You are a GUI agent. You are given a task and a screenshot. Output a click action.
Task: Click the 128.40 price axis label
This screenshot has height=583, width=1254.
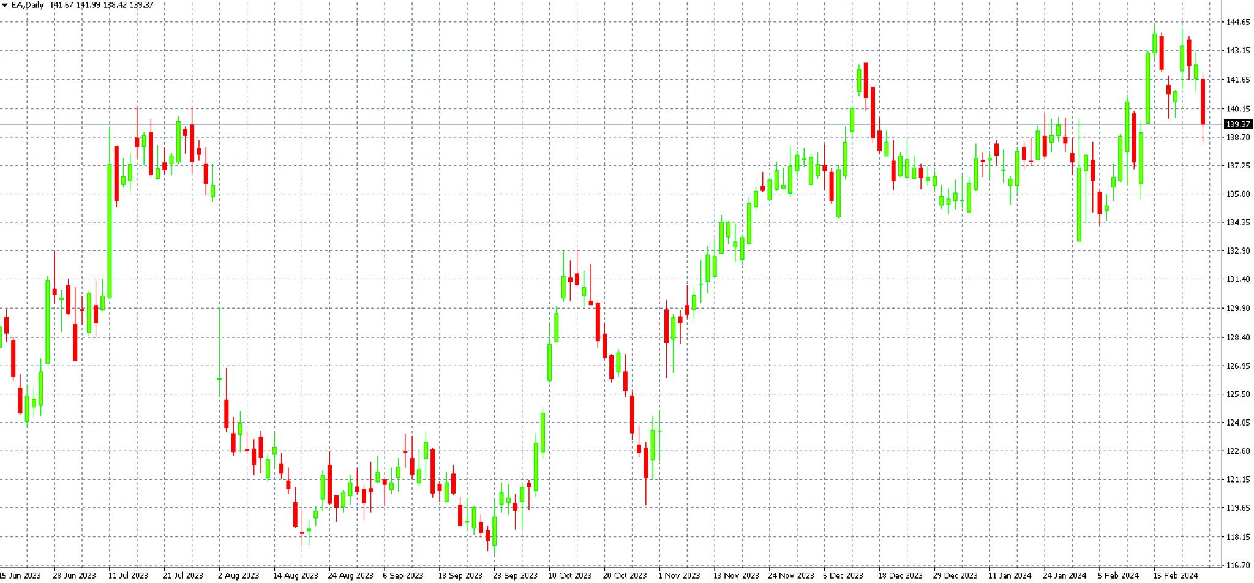click(1238, 337)
